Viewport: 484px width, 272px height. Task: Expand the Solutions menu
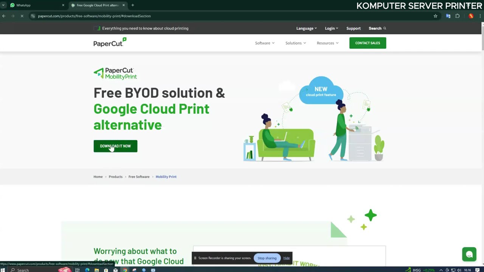point(295,43)
